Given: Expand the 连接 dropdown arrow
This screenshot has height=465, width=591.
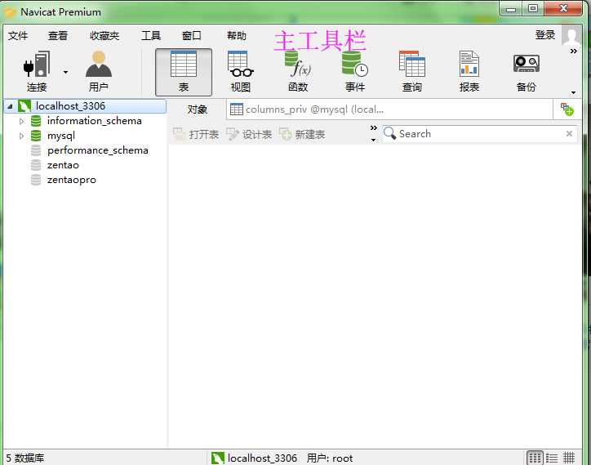Looking at the screenshot, I should (65, 72).
